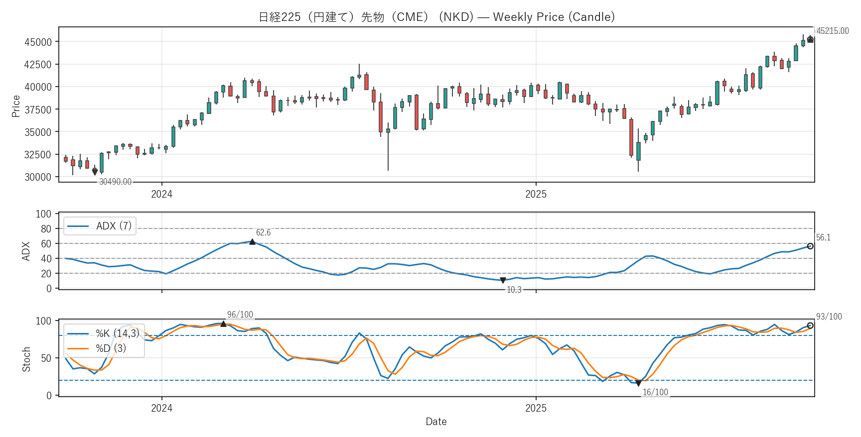Click the Date x-axis label

click(436, 422)
